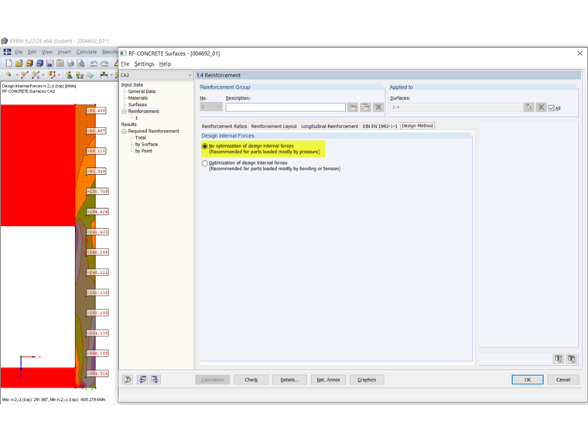Viewport: 588px width, 441px height.
Task: Click the Description input field
Action: pos(285,108)
